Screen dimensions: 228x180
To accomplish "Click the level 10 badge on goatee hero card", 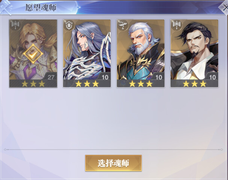I will pyautogui.click(x=212, y=77).
